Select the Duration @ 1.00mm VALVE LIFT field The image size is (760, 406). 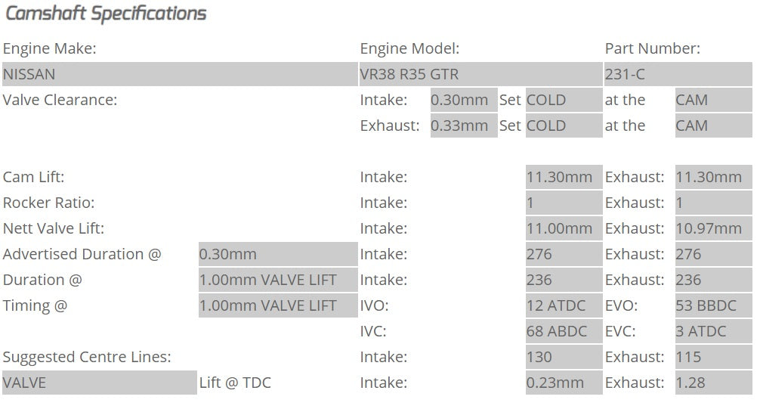click(277, 280)
